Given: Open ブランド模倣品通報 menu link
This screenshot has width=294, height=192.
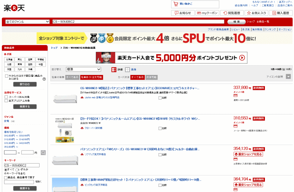Looking at the screenshot, I should point(218,29).
